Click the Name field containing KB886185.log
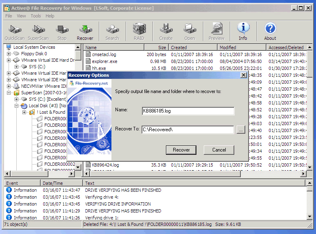 coord(188,111)
